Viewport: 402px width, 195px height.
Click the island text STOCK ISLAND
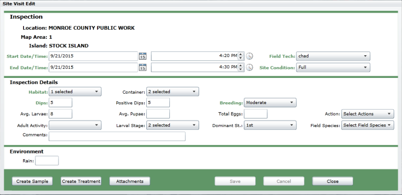[69, 46]
